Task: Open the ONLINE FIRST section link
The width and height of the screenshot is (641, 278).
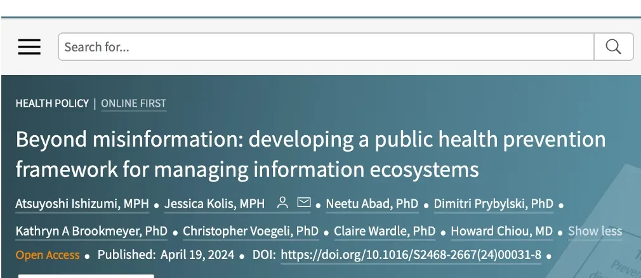Action: point(133,103)
